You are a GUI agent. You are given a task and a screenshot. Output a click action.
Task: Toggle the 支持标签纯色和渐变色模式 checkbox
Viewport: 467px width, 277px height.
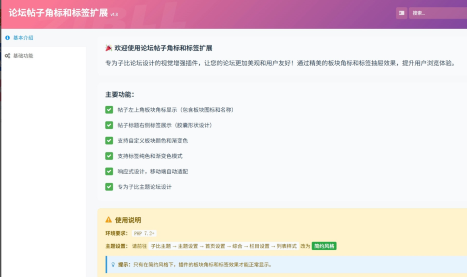coord(109,156)
